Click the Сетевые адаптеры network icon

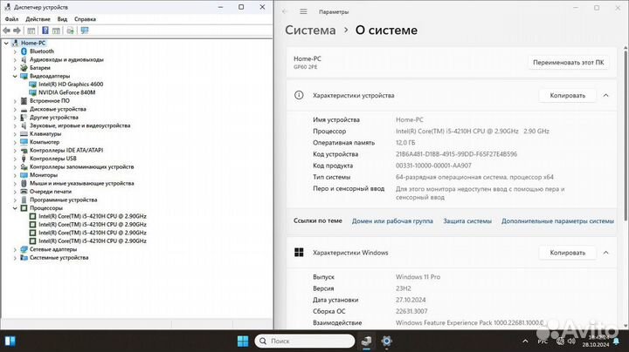pos(24,249)
